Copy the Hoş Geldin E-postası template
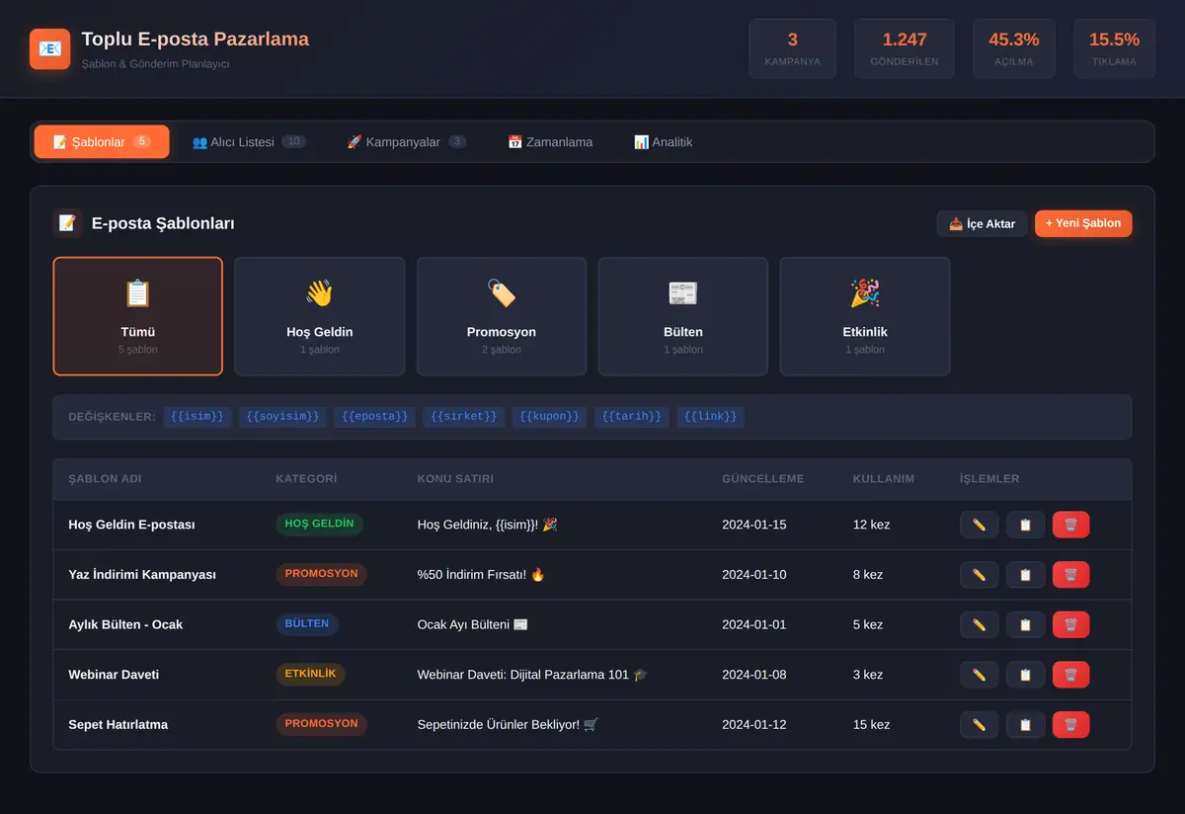 [x=1025, y=525]
